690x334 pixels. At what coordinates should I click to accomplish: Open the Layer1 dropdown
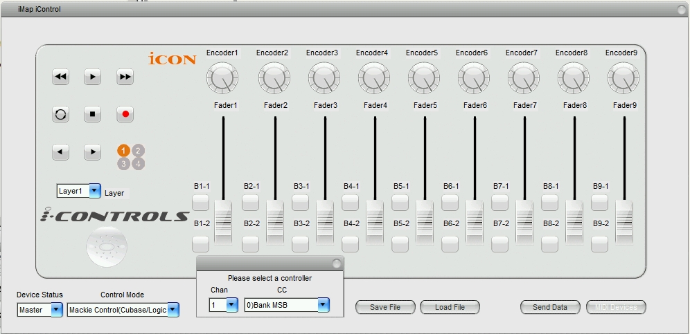pyautogui.click(x=79, y=191)
